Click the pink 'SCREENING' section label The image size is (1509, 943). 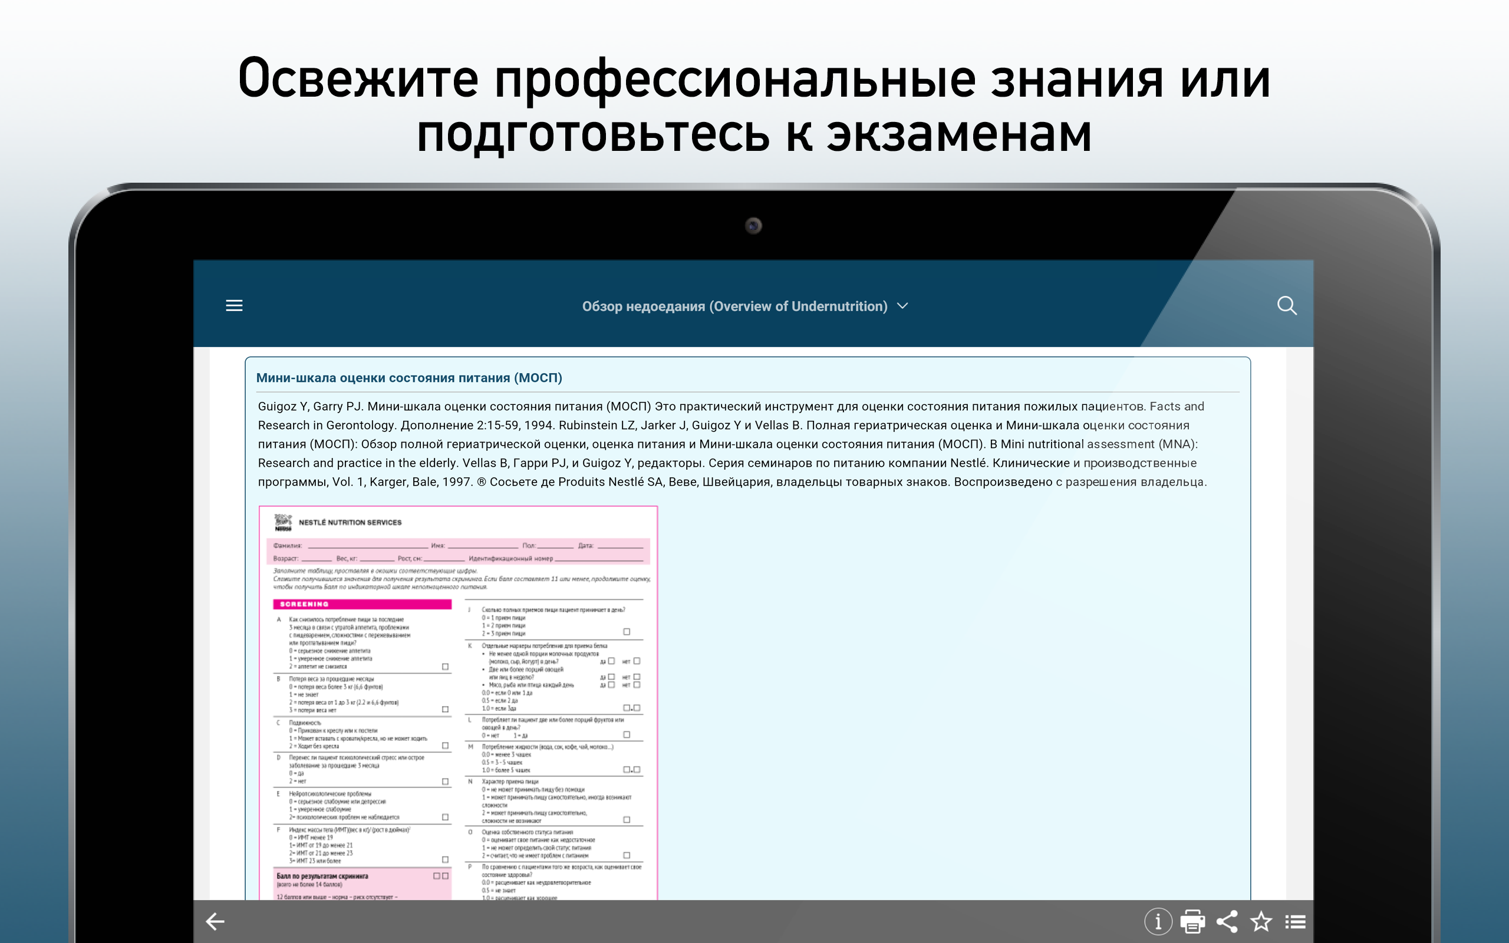363,604
